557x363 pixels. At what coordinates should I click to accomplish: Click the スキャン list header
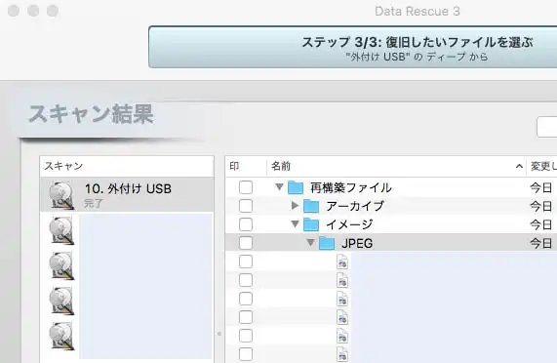[127, 166]
